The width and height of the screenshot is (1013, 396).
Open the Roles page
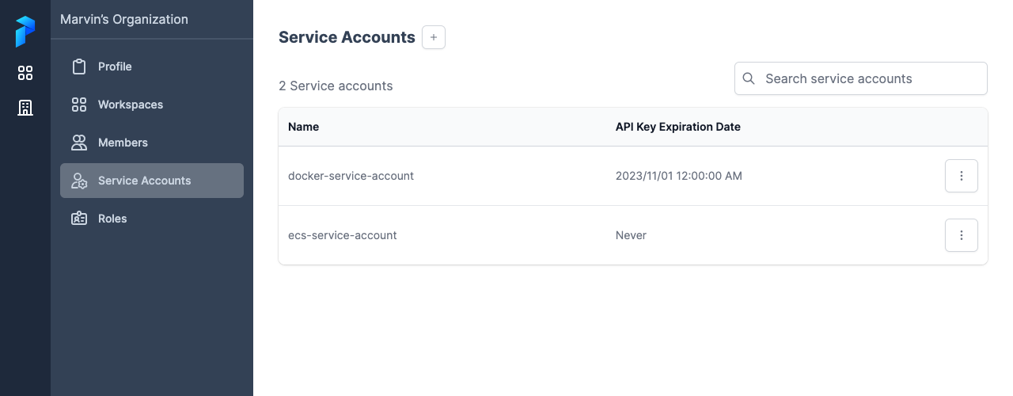(152, 219)
